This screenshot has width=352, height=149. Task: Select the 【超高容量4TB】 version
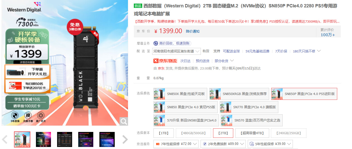tap(252, 133)
